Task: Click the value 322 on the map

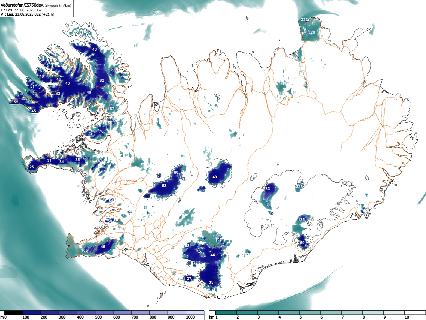Action: pos(304,20)
